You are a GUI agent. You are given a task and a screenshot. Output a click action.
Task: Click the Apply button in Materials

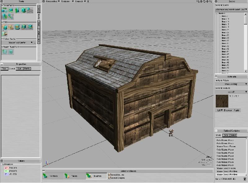[x=237, y=110]
